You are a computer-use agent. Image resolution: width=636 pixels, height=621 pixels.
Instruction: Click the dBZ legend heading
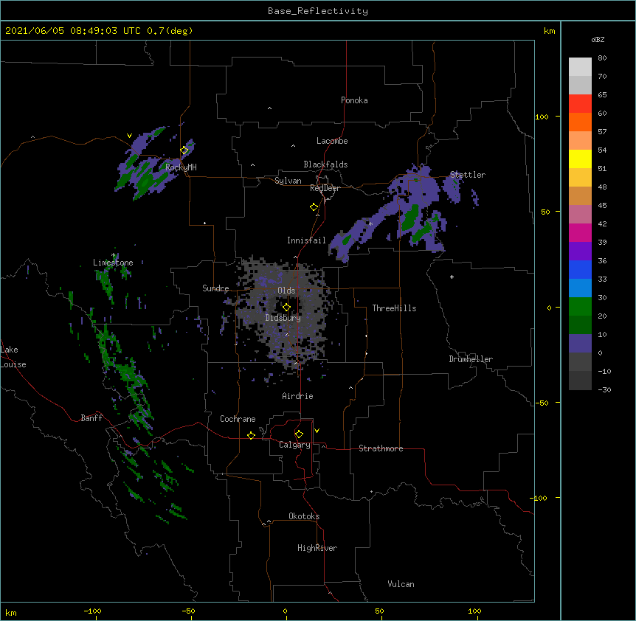point(598,40)
